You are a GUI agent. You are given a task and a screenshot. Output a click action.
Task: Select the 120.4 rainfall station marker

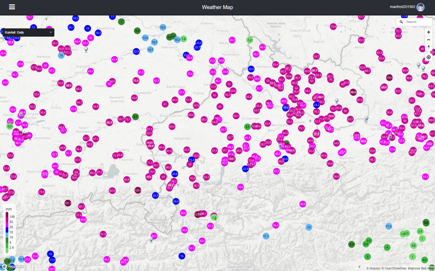tap(138, 190)
